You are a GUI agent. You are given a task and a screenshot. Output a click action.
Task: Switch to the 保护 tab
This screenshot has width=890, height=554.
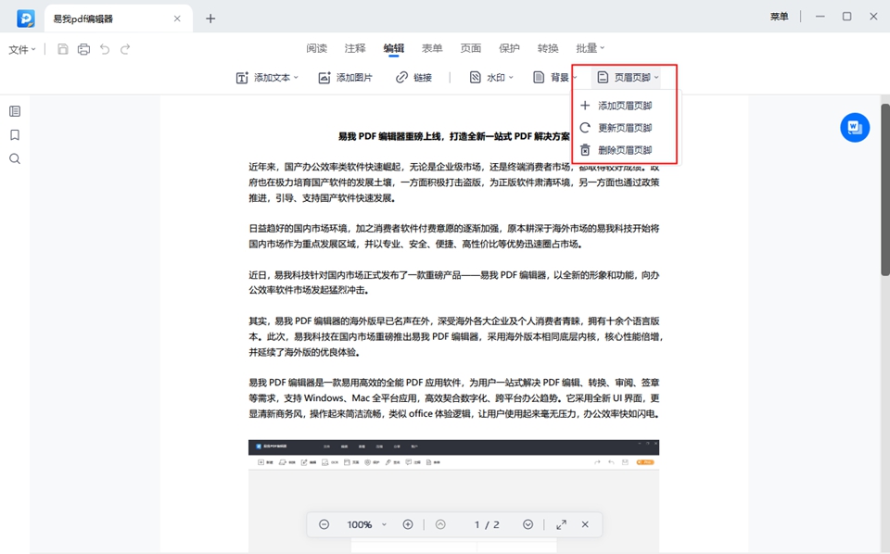pos(509,48)
